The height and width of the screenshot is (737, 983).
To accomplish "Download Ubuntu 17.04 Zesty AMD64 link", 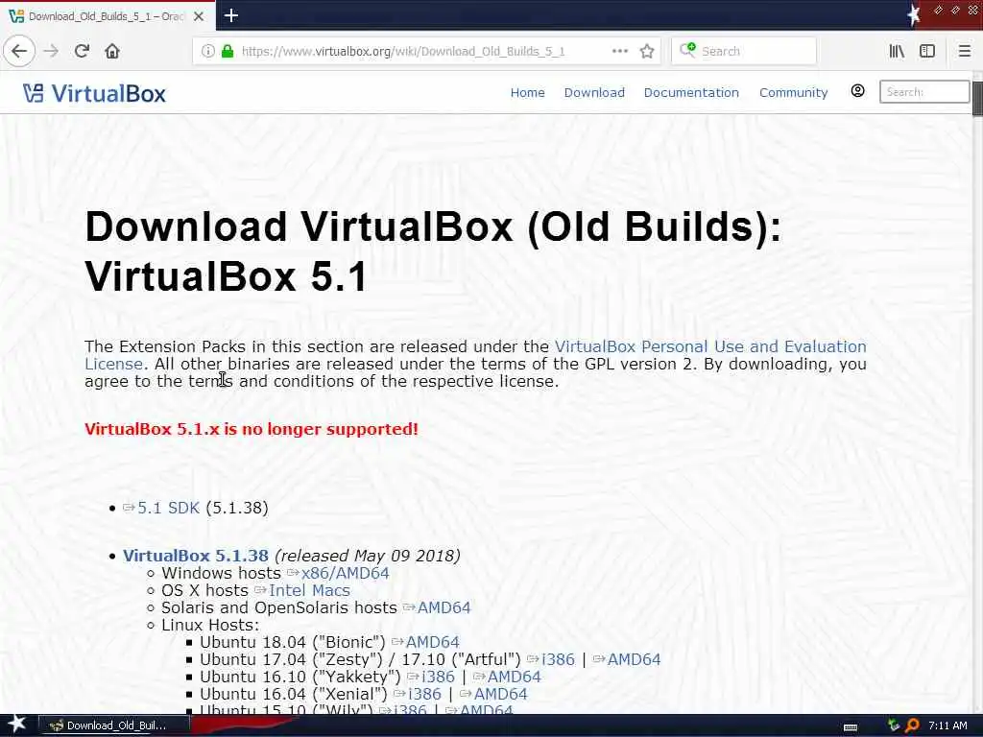I will click(634, 659).
